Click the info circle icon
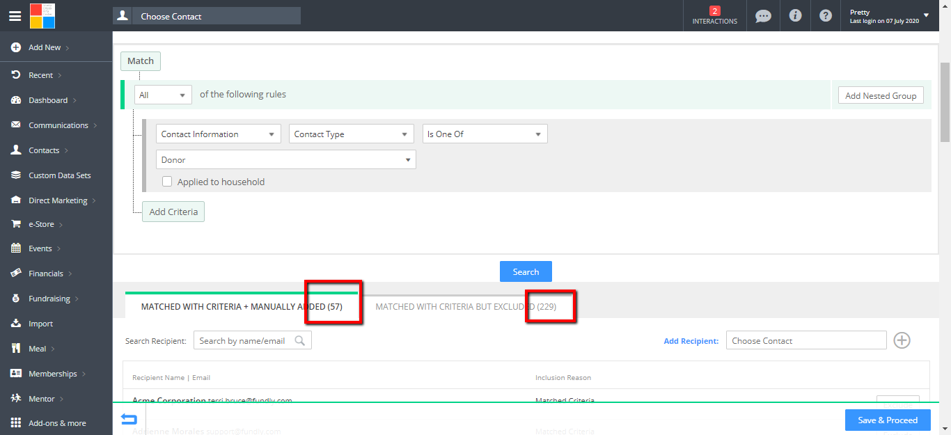 coord(795,15)
